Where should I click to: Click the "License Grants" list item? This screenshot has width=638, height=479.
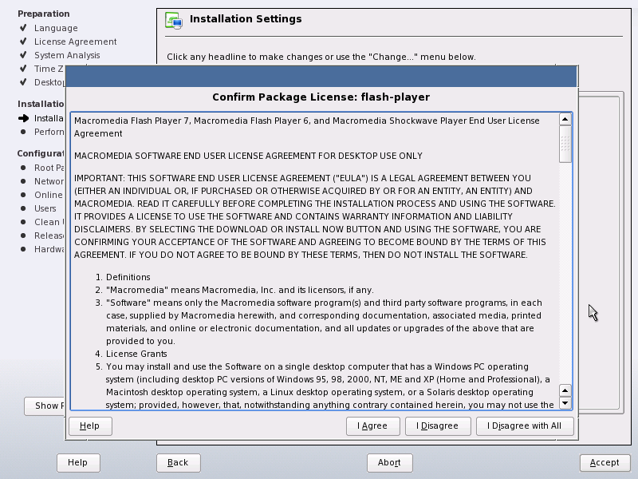click(131, 354)
